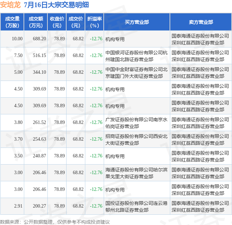Click buyer 中国中金财富证券 北京建国门外大街

point(136,73)
